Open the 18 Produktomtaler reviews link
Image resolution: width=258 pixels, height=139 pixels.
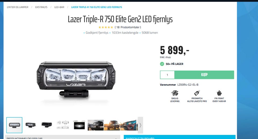click(128, 27)
